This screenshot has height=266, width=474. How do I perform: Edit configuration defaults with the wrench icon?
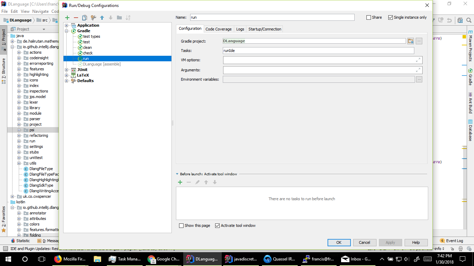93,18
